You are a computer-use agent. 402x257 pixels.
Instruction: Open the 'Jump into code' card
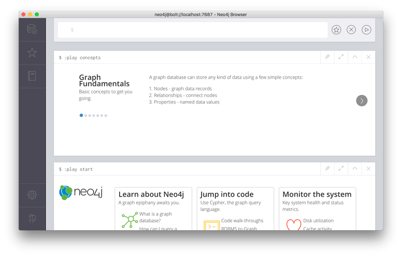coord(235,208)
